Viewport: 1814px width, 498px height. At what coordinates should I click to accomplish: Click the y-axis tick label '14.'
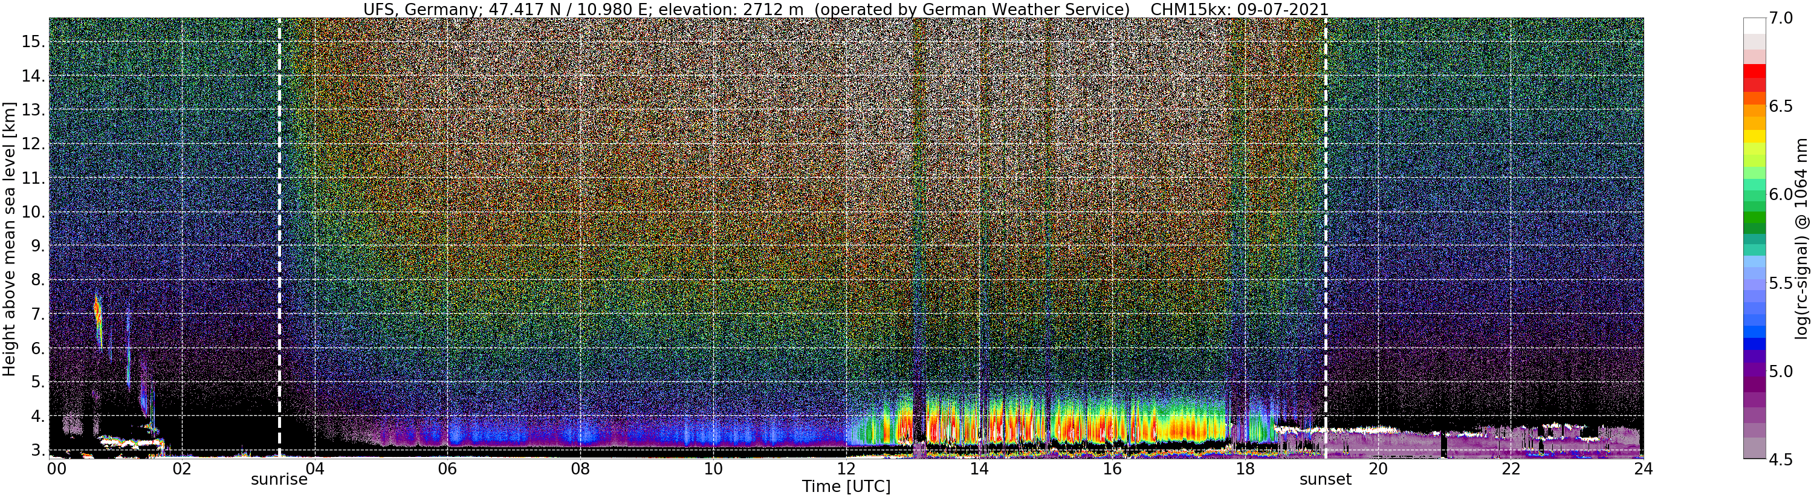[33, 76]
